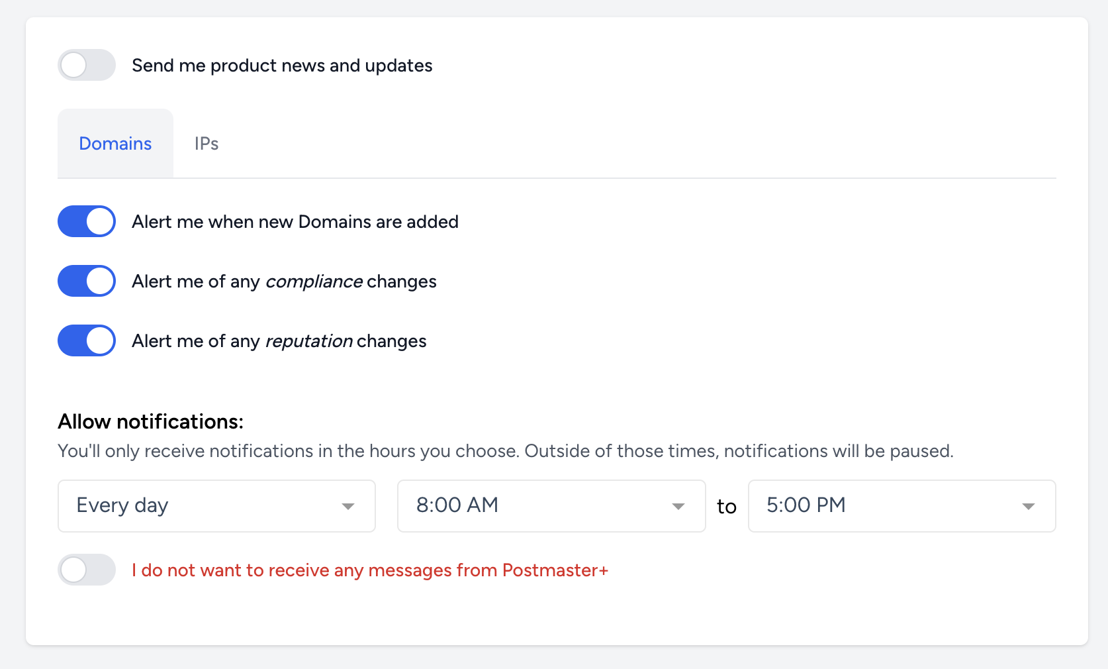
Task: Click the white knob of the product news toggle
Action: click(x=75, y=65)
